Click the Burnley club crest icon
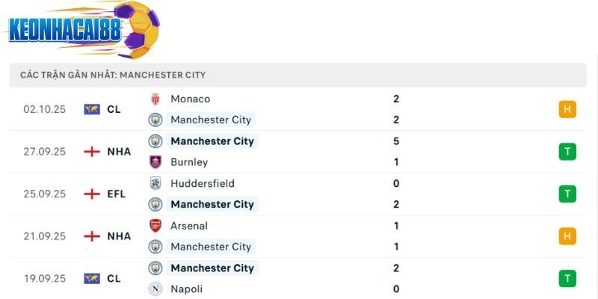This screenshot has height=299, width=598. (155, 162)
